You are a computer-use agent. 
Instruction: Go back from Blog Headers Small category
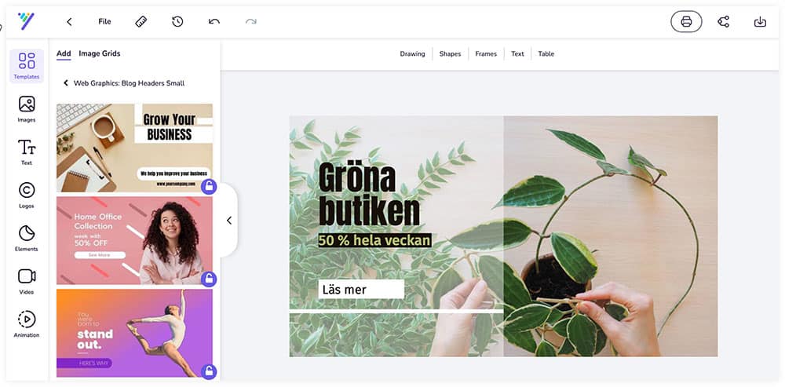(66, 83)
